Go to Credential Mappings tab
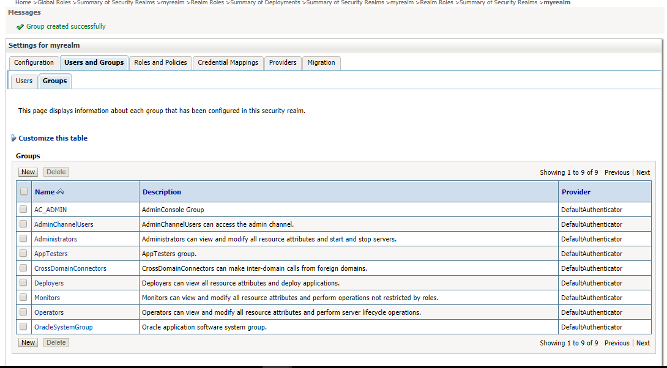The width and height of the screenshot is (667, 368). click(x=228, y=62)
